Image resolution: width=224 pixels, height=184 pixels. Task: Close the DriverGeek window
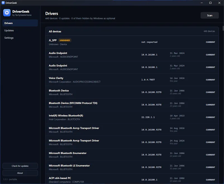tap(219, 3)
